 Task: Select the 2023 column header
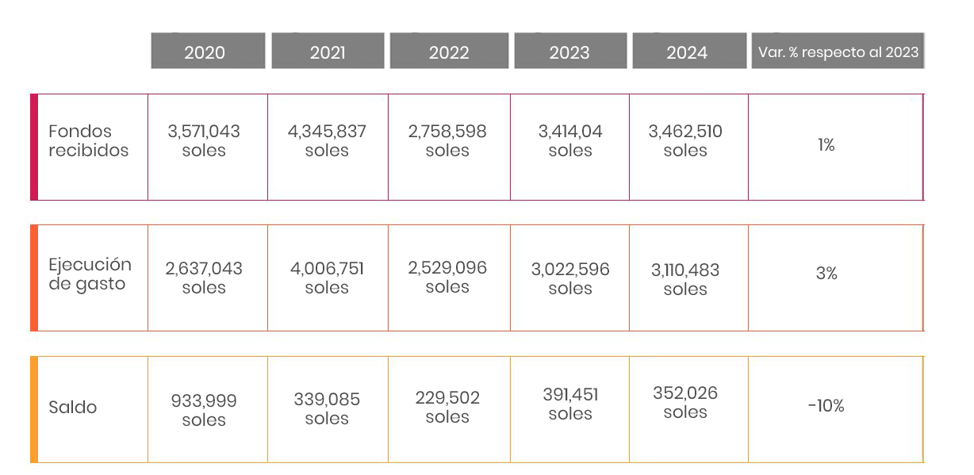tap(569, 52)
